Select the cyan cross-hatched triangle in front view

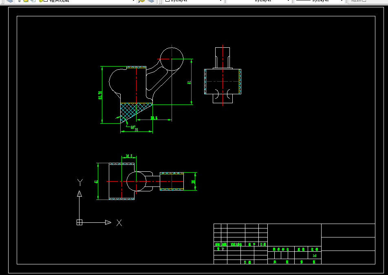click(x=131, y=110)
